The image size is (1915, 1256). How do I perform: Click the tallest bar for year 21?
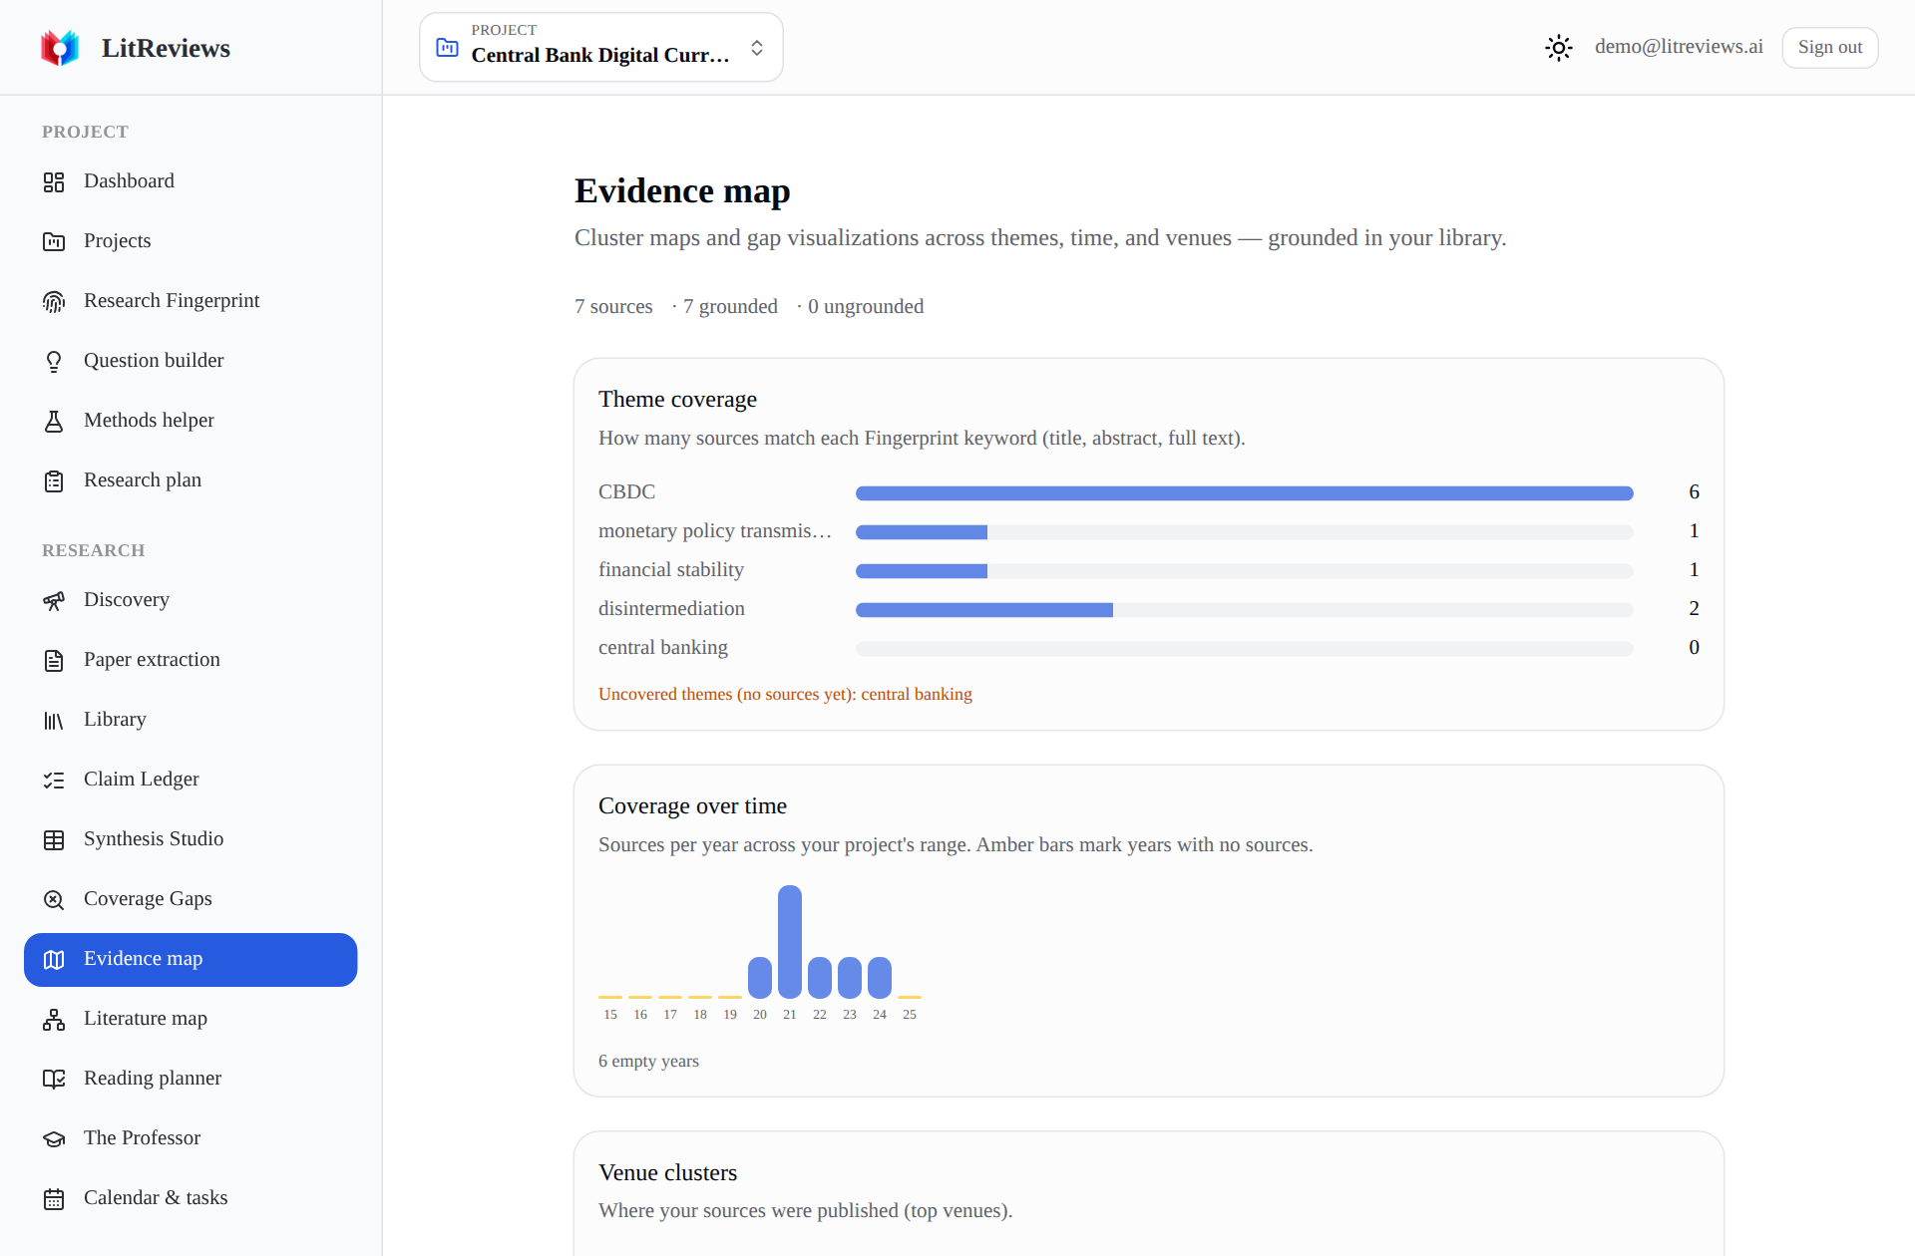tap(790, 941)
